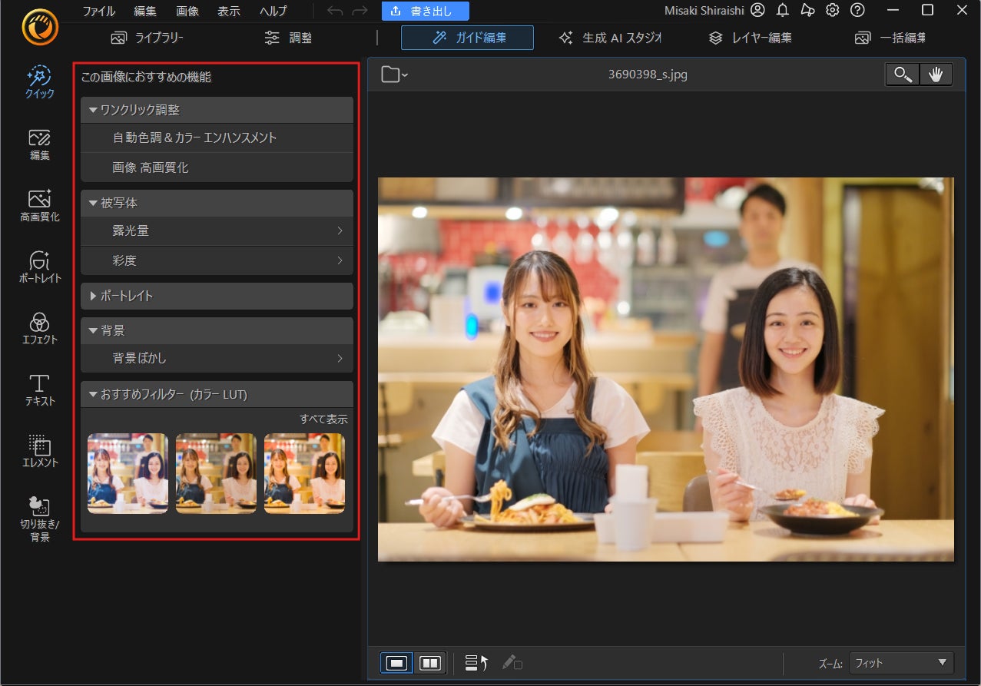The image size is (981, 686).
Task: Select the テキスト text tool
Action: (39, 389)
